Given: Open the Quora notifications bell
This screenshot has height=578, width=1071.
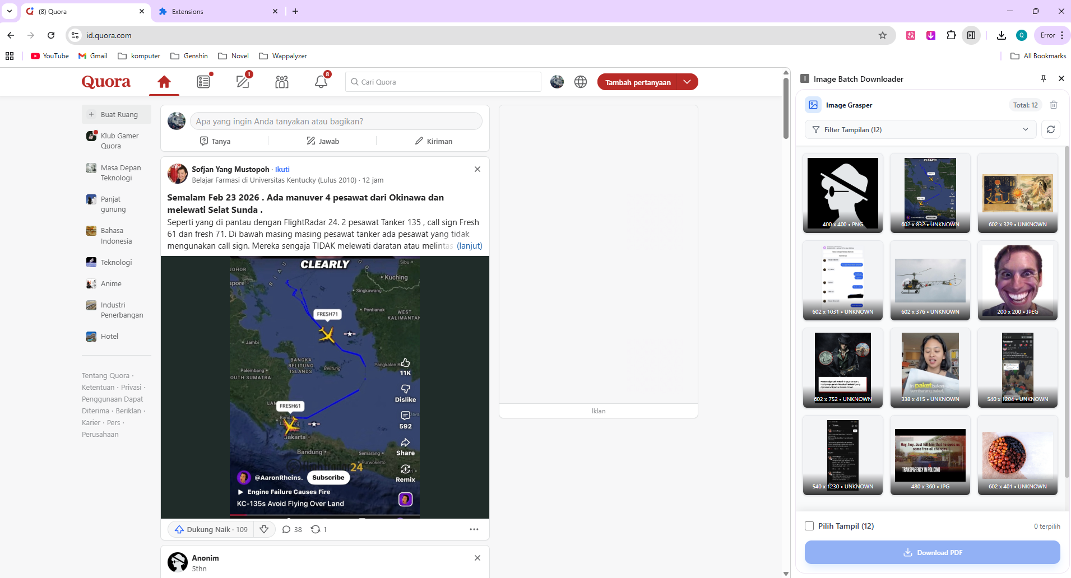Looking at the screenshot, I should pyautogui.click(x=320, y=82).
